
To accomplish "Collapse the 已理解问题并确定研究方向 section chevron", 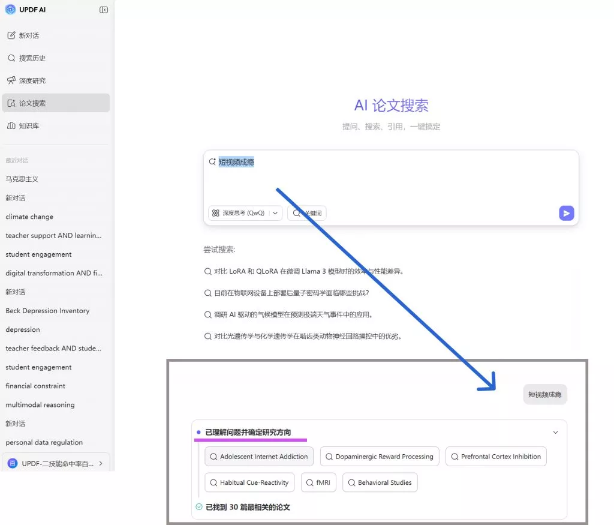I will click(x=555, y=432).
